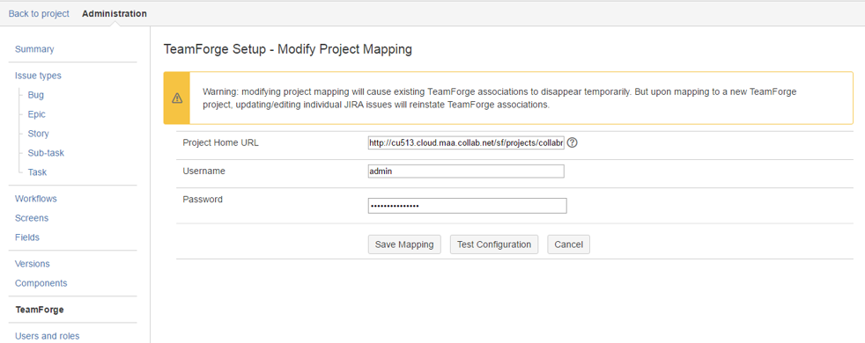
Task: Cancel the mapping changes
Action: coord(569,244)
